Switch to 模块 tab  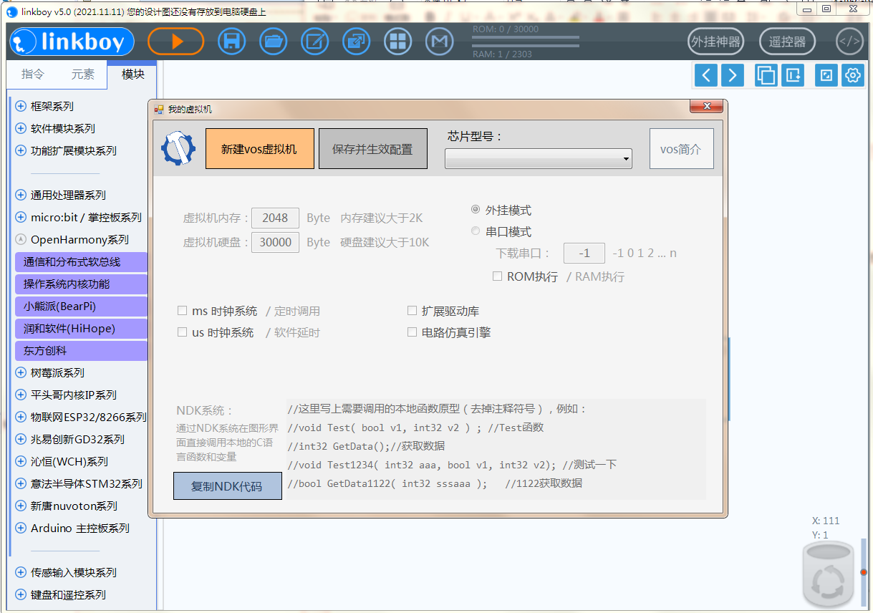coord(132,74)
